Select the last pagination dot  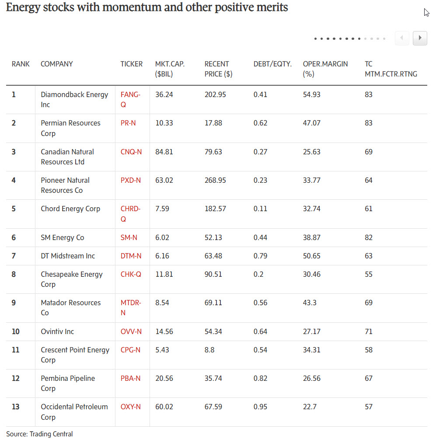click(x=384, y=38)
